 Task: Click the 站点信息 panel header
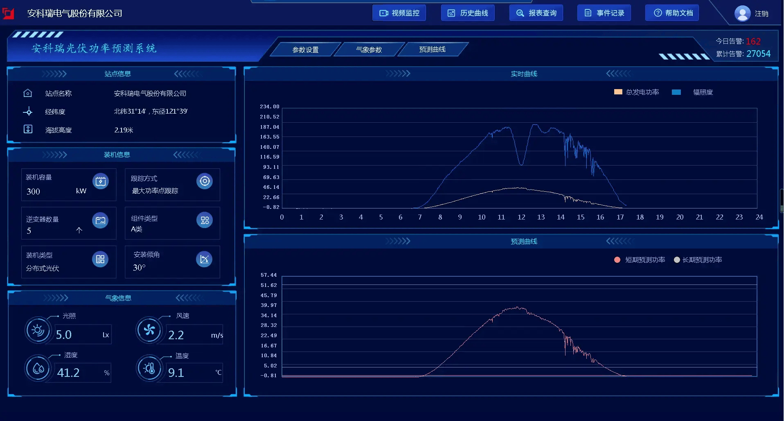pyautogui.click(x=122, y=74)
